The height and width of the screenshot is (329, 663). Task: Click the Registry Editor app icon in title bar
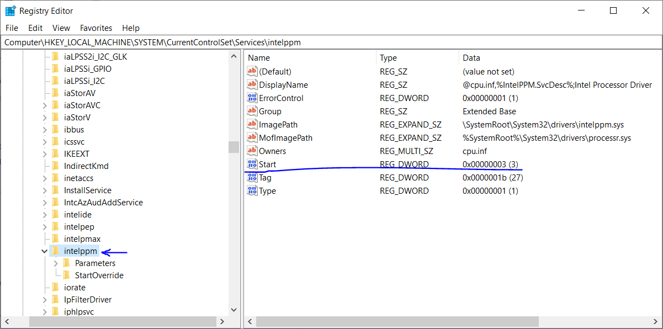click(10, 10)
